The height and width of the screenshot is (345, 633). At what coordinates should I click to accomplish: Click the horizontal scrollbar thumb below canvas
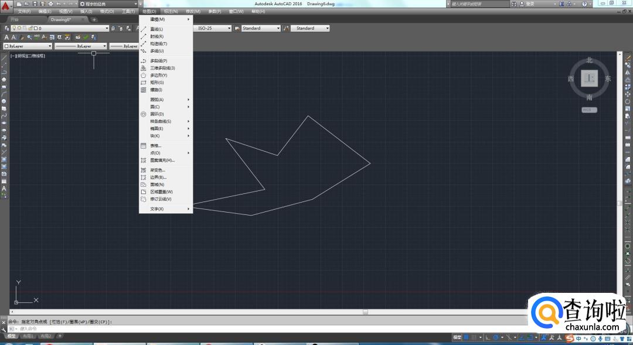(x=365, y=312)
